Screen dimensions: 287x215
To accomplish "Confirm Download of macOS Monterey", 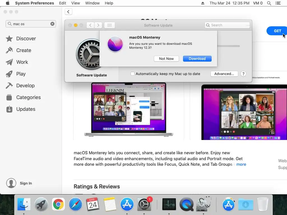I will point(197,59).
